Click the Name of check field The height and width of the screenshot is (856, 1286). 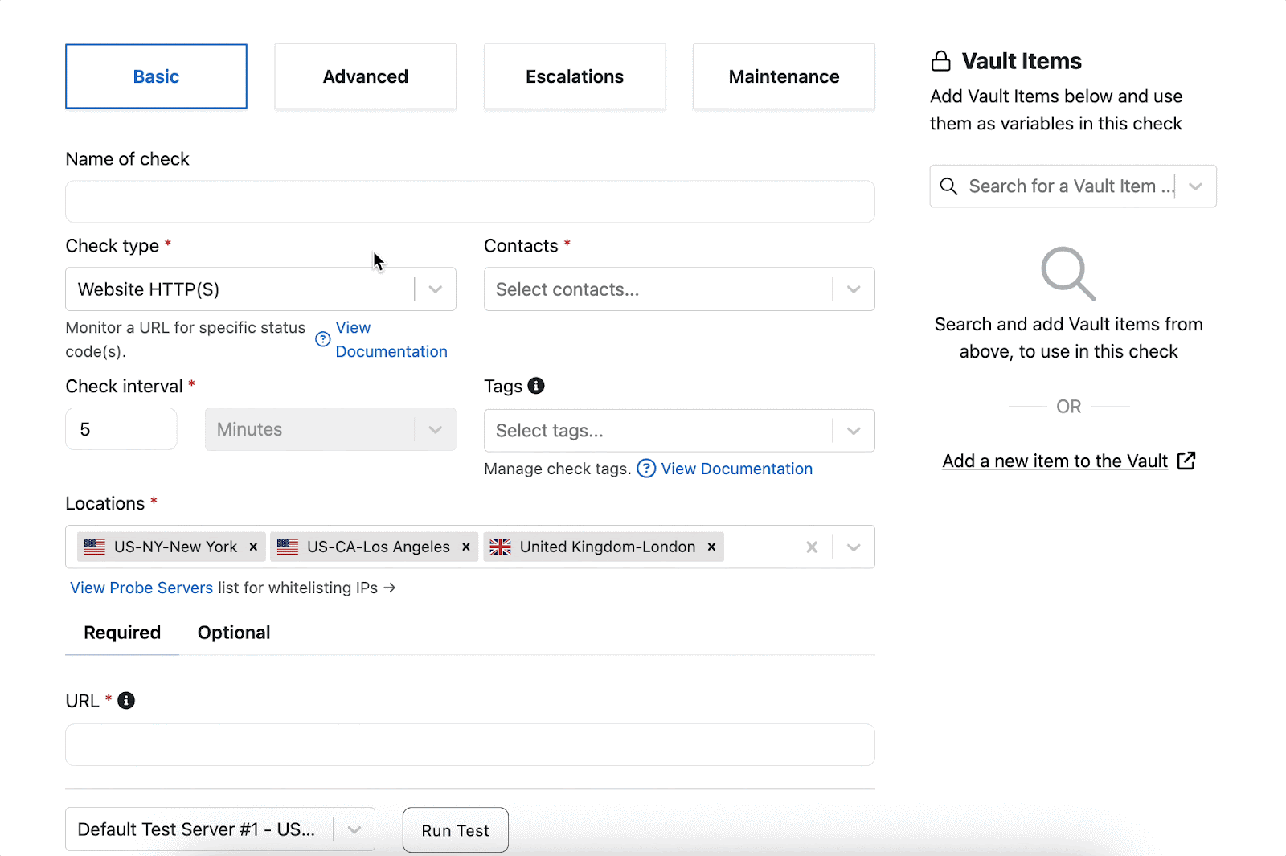[469, 202]
